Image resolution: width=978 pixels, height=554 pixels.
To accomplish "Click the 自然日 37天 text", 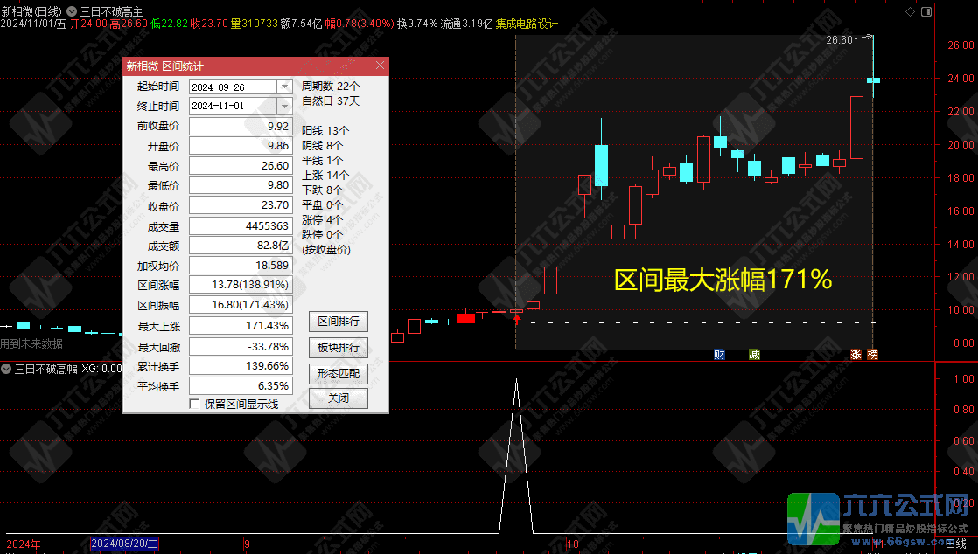I will pyautogui.click(x=331, y=101).
